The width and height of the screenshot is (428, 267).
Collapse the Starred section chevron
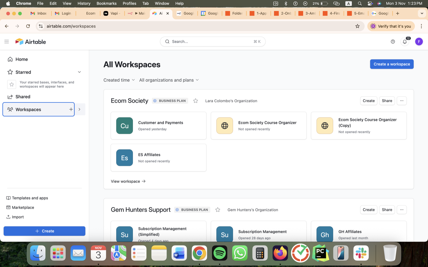point(79,72)
